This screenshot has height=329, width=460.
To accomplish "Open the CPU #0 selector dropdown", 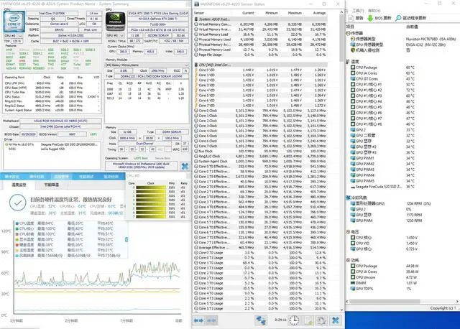I will 14,36.
